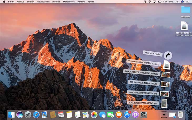Open Photos app in Dock
192x120 pixels.
pyautogui.click(x=94, y=115)
